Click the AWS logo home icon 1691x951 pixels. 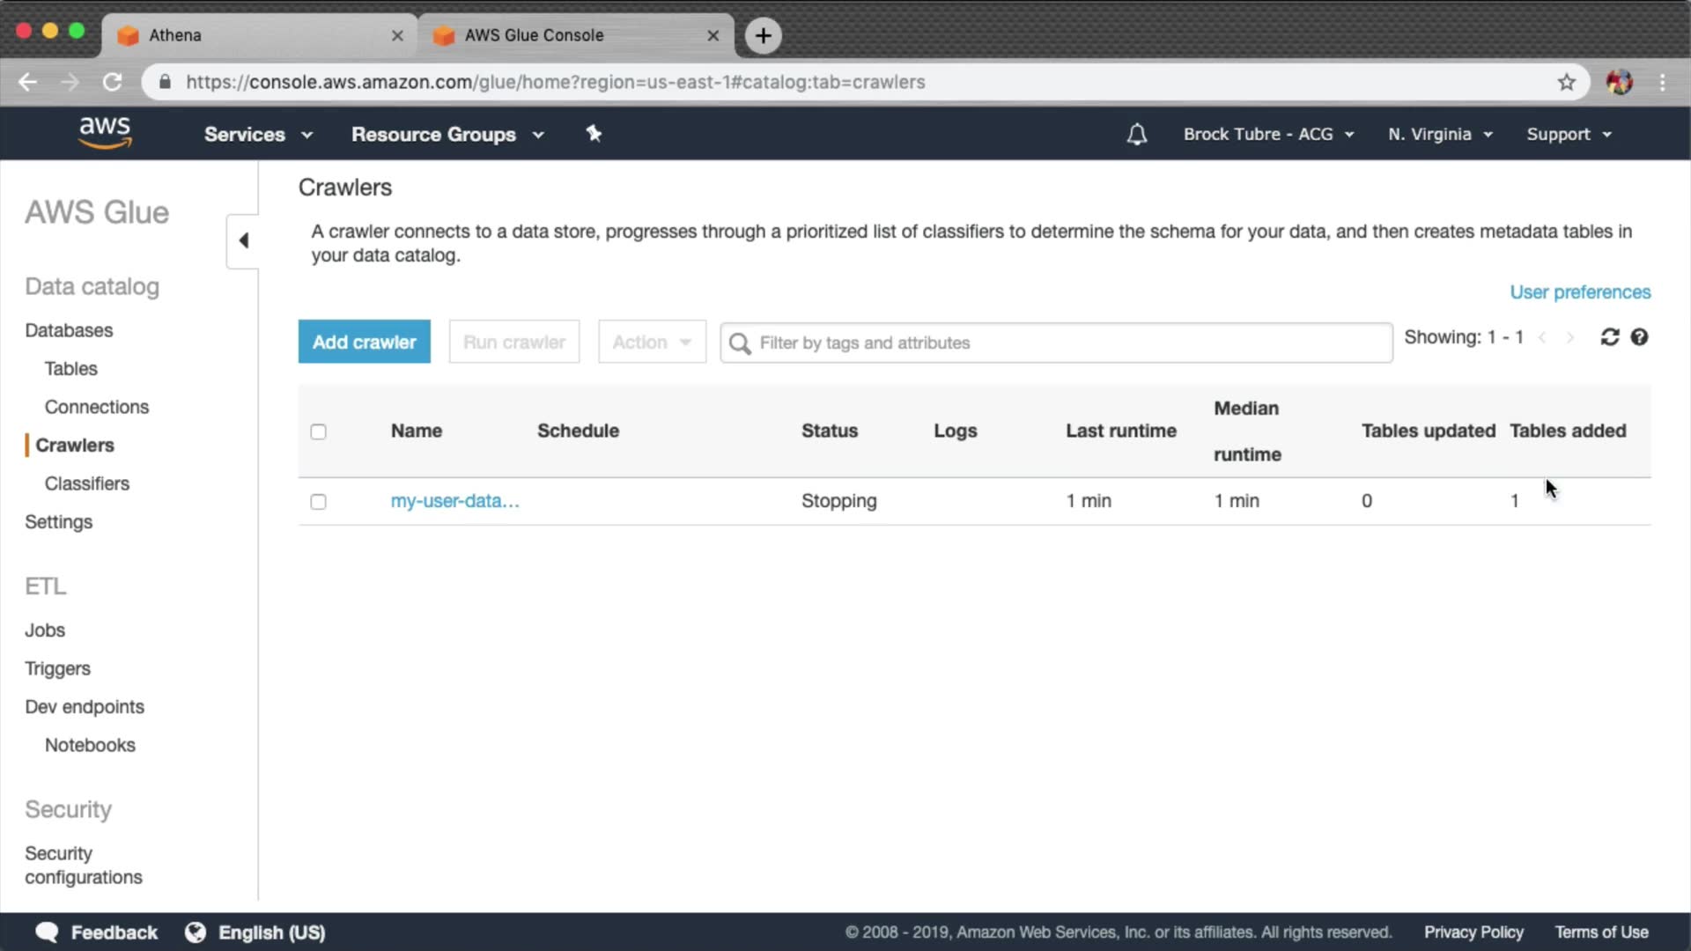[105, 133]
